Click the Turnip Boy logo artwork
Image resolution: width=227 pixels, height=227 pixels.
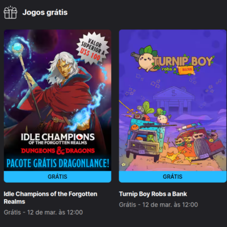tap(172, 61)
